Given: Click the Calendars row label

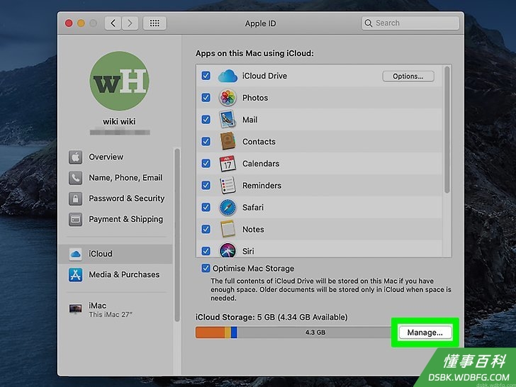Looking at the screenshot, I should coord(261,164).
